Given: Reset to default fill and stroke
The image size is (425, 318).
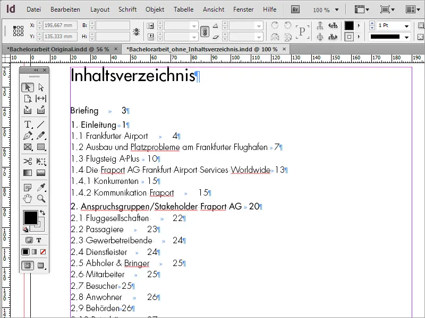Looking at the screenshot, I should [x=25, y=229].
